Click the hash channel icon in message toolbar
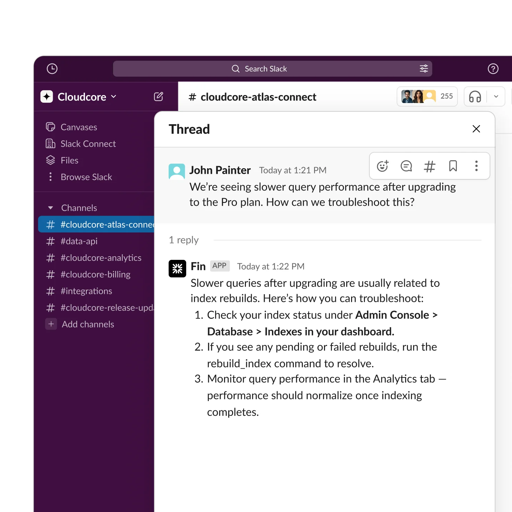Viewport: 512px width, 512px height. [x=429, y=166]
